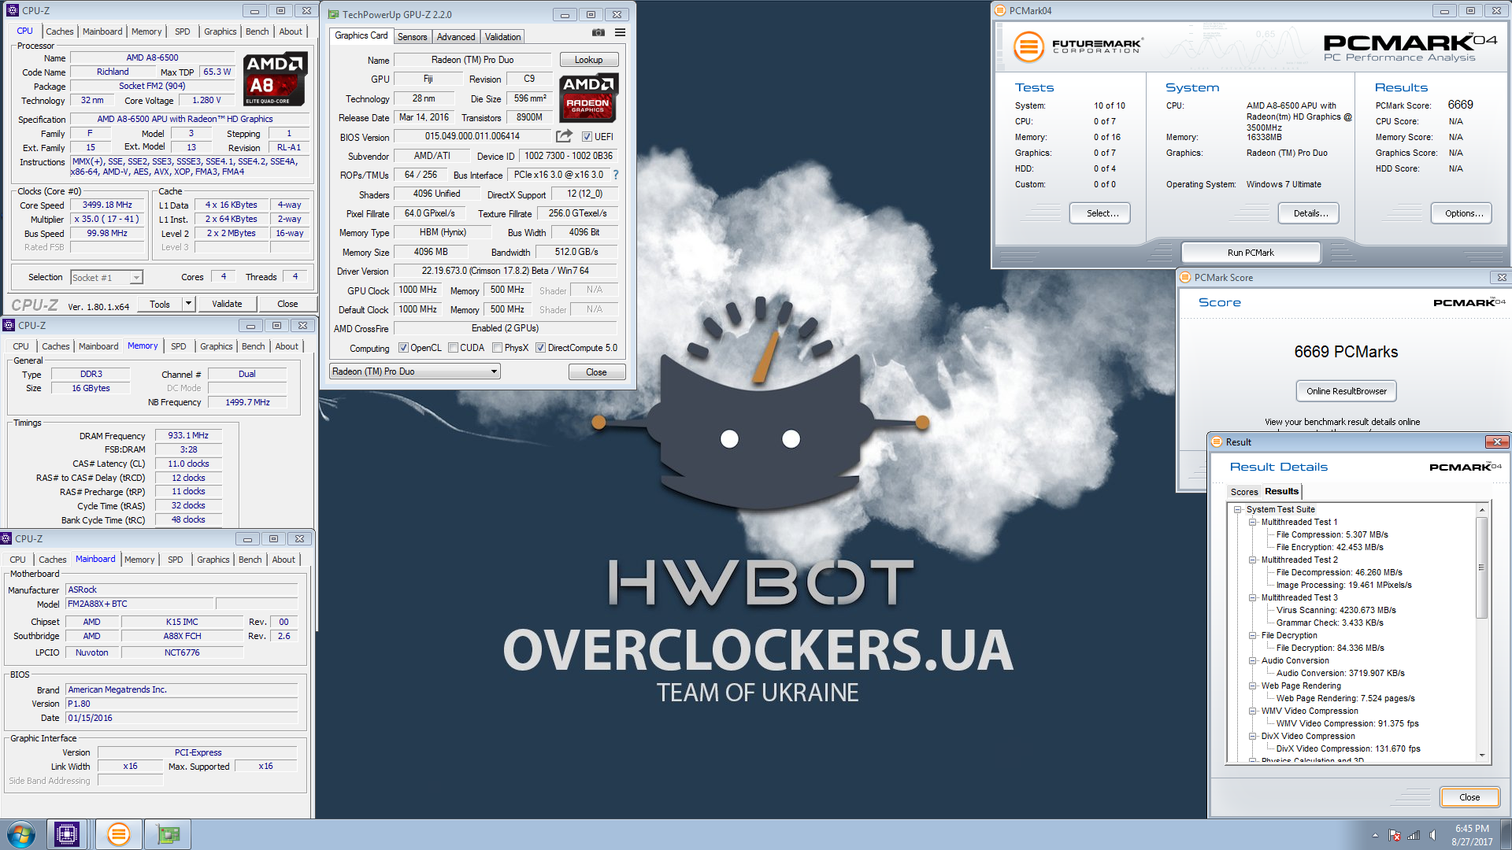The image size is (1512, 850).
Task: Take a GPU-Z screenshot with the camera icon
Action: click(x=598, y=32)
